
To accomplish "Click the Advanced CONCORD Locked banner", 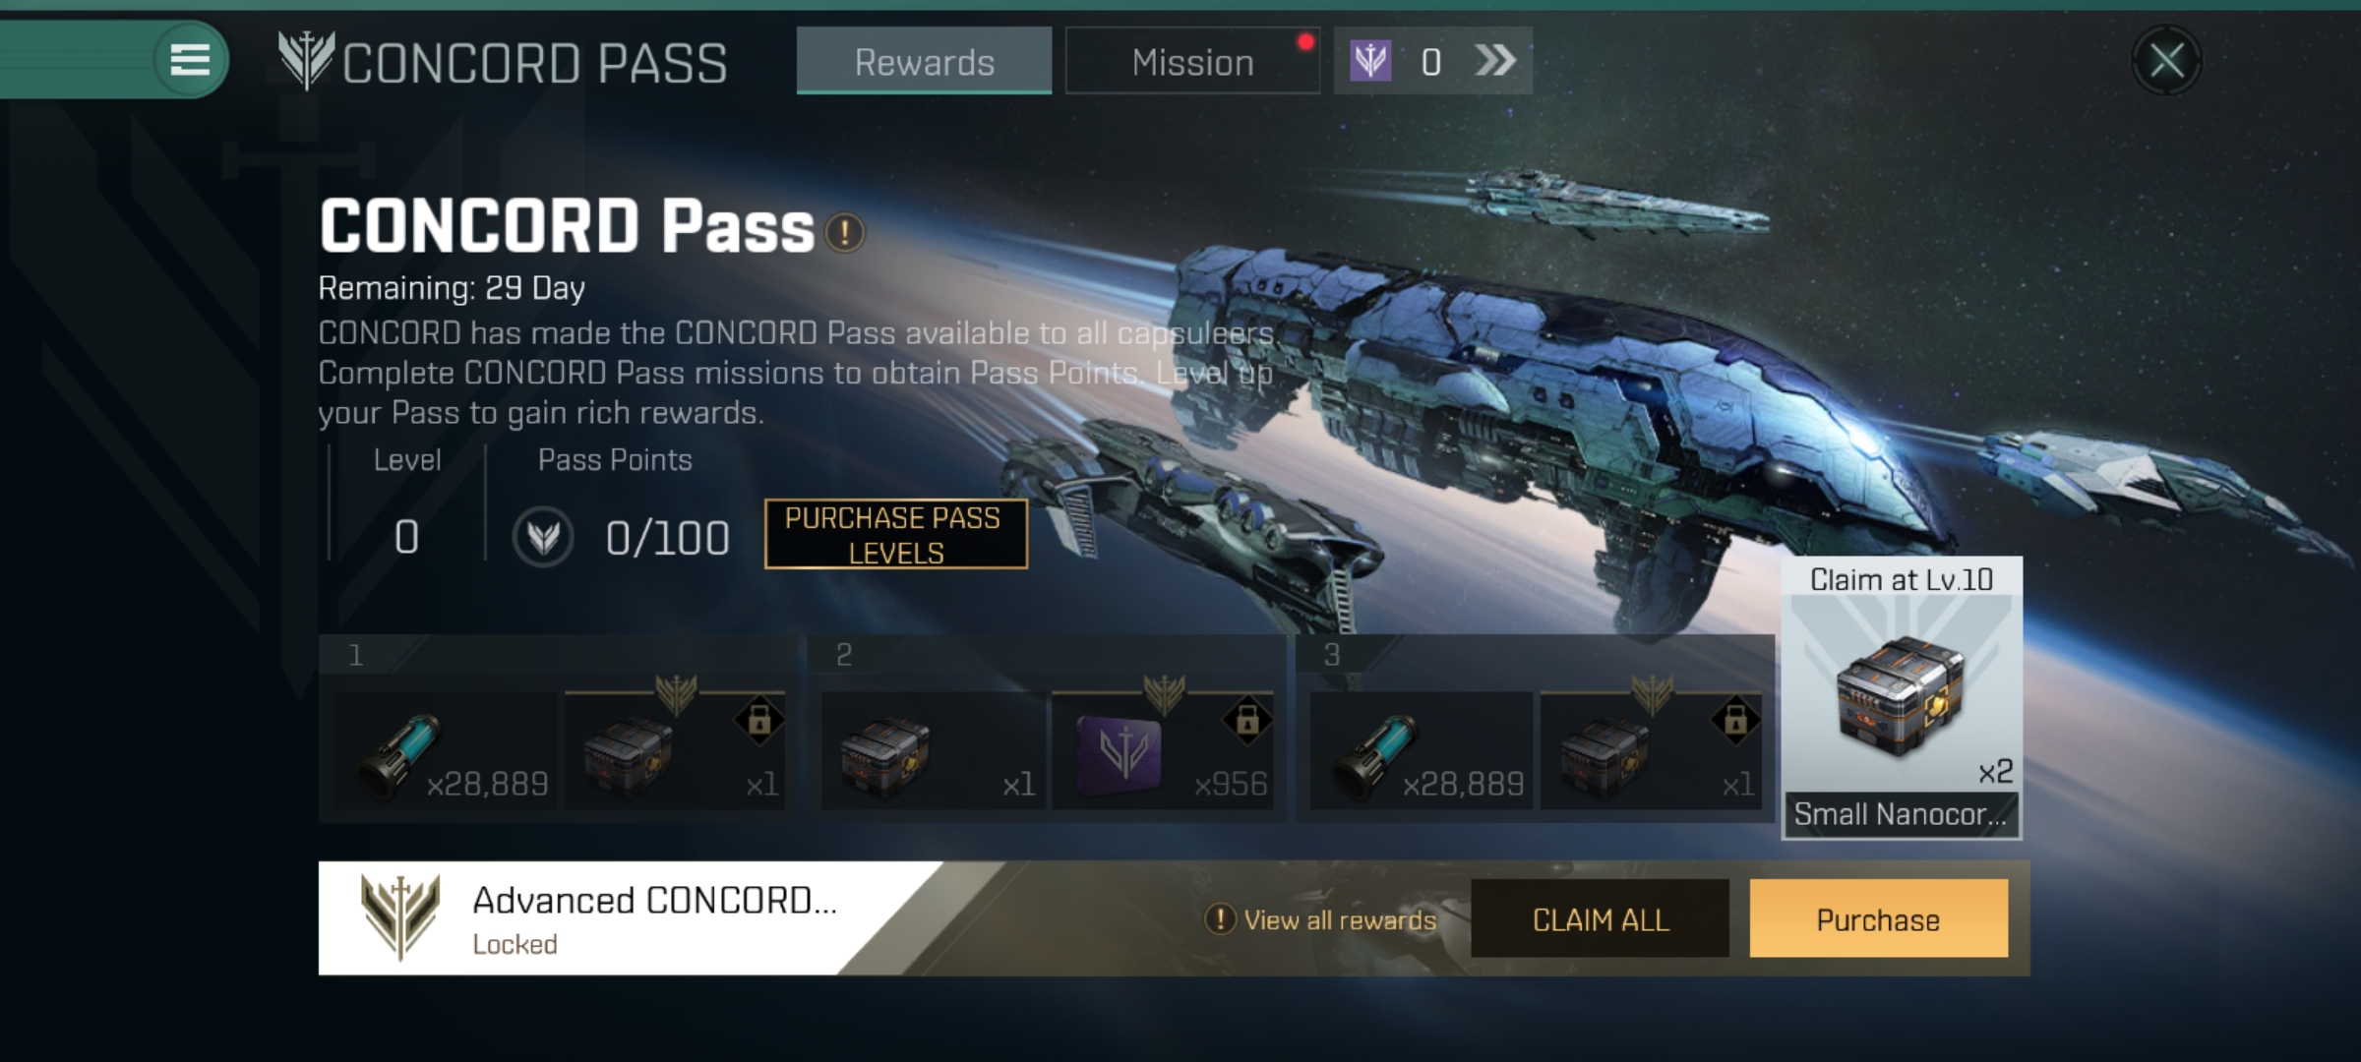I will coord(630,918).
